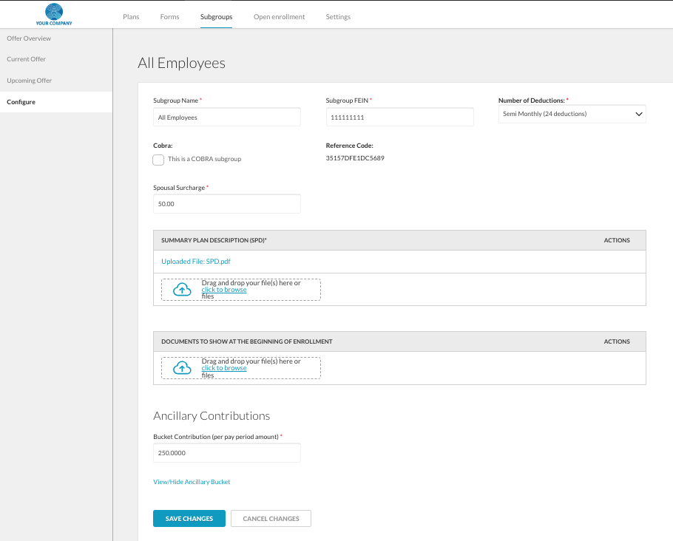Click the reference code 35157DFE1DC5689

click(355, 158)
